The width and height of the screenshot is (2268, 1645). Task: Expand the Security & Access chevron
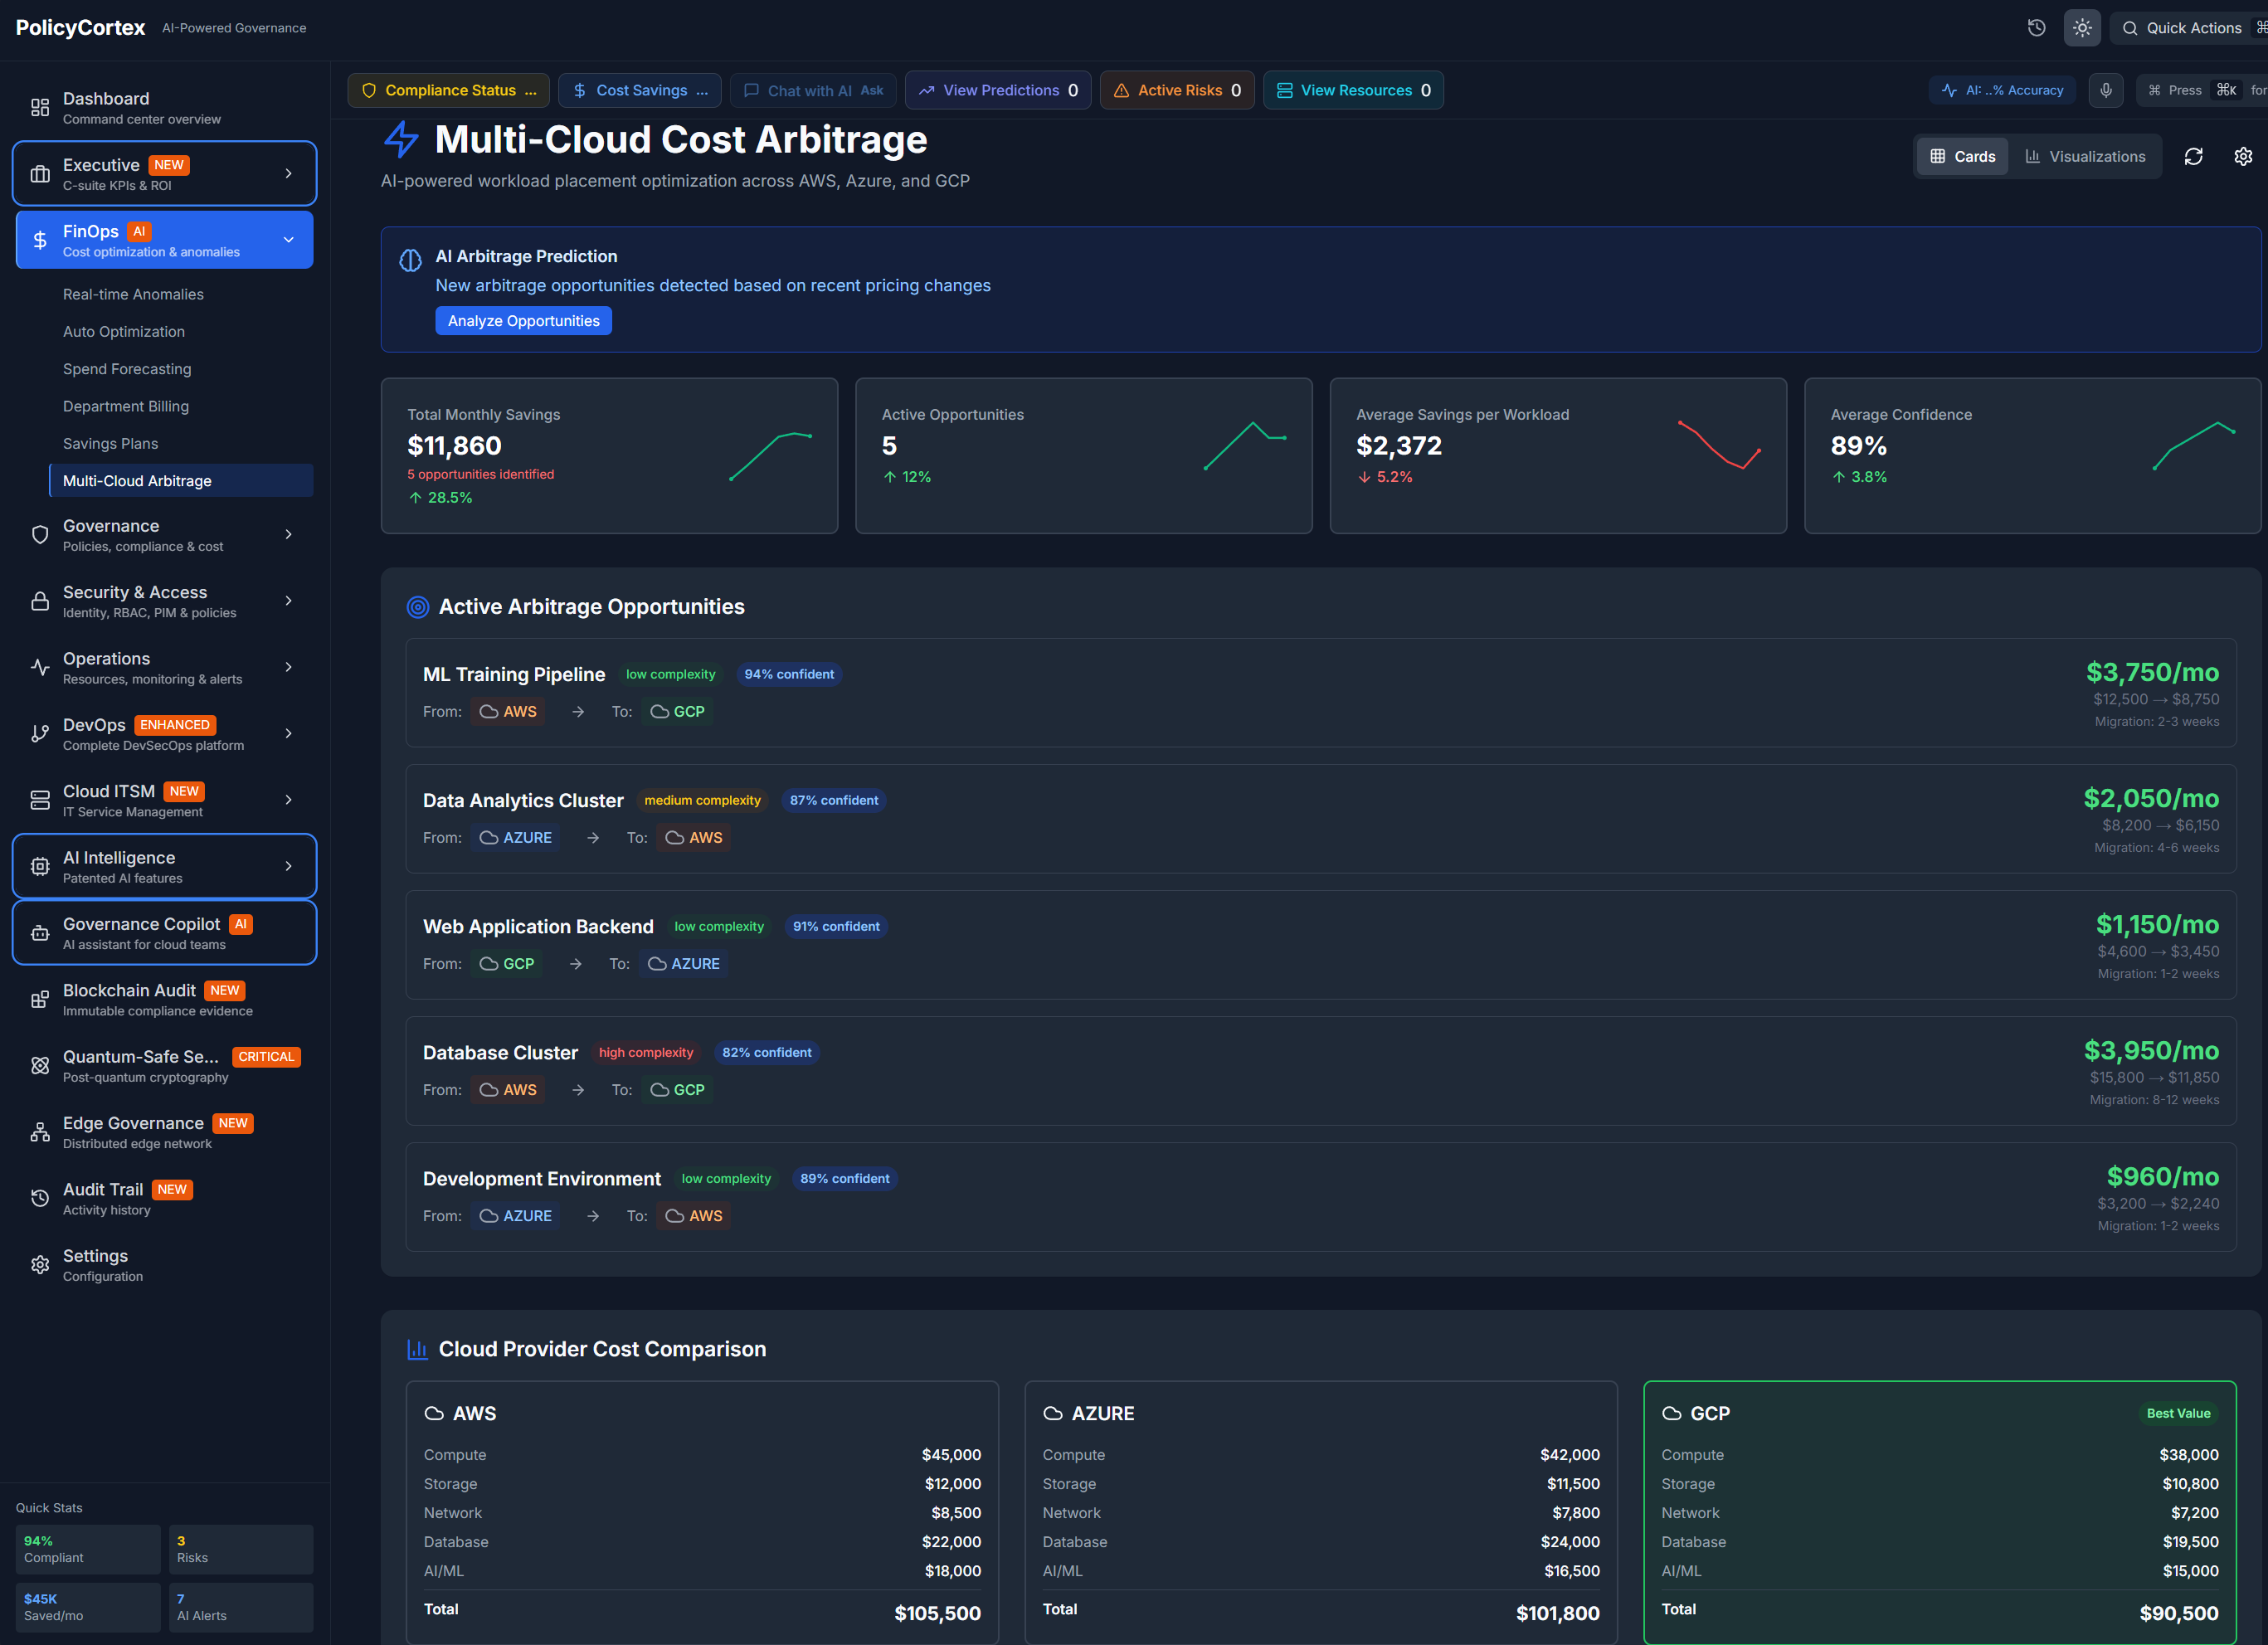(289, 601)
